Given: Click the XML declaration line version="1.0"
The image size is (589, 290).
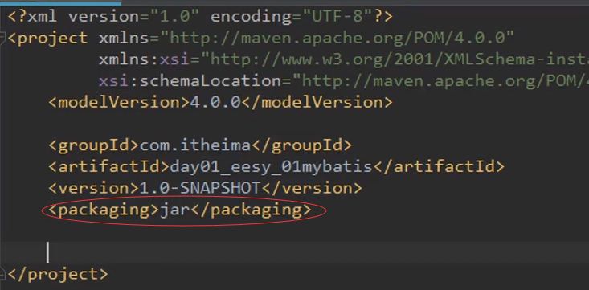Looking at the screenshot, I should tap(135, 17).
